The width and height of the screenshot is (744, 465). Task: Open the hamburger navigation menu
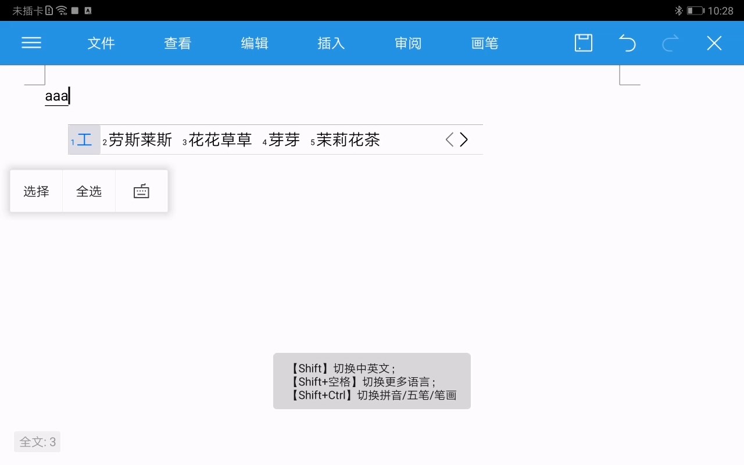pyautogui.click(x=31, y=43)
